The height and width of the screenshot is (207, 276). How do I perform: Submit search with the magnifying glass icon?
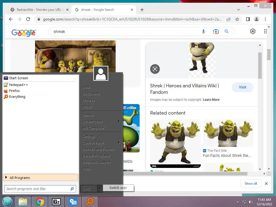point(226,32)
